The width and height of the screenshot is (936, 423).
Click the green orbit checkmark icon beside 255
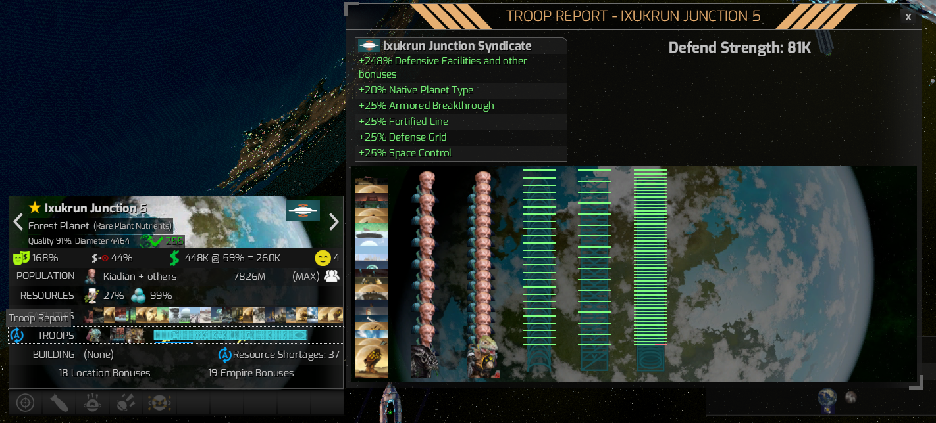tap(151, 240)
